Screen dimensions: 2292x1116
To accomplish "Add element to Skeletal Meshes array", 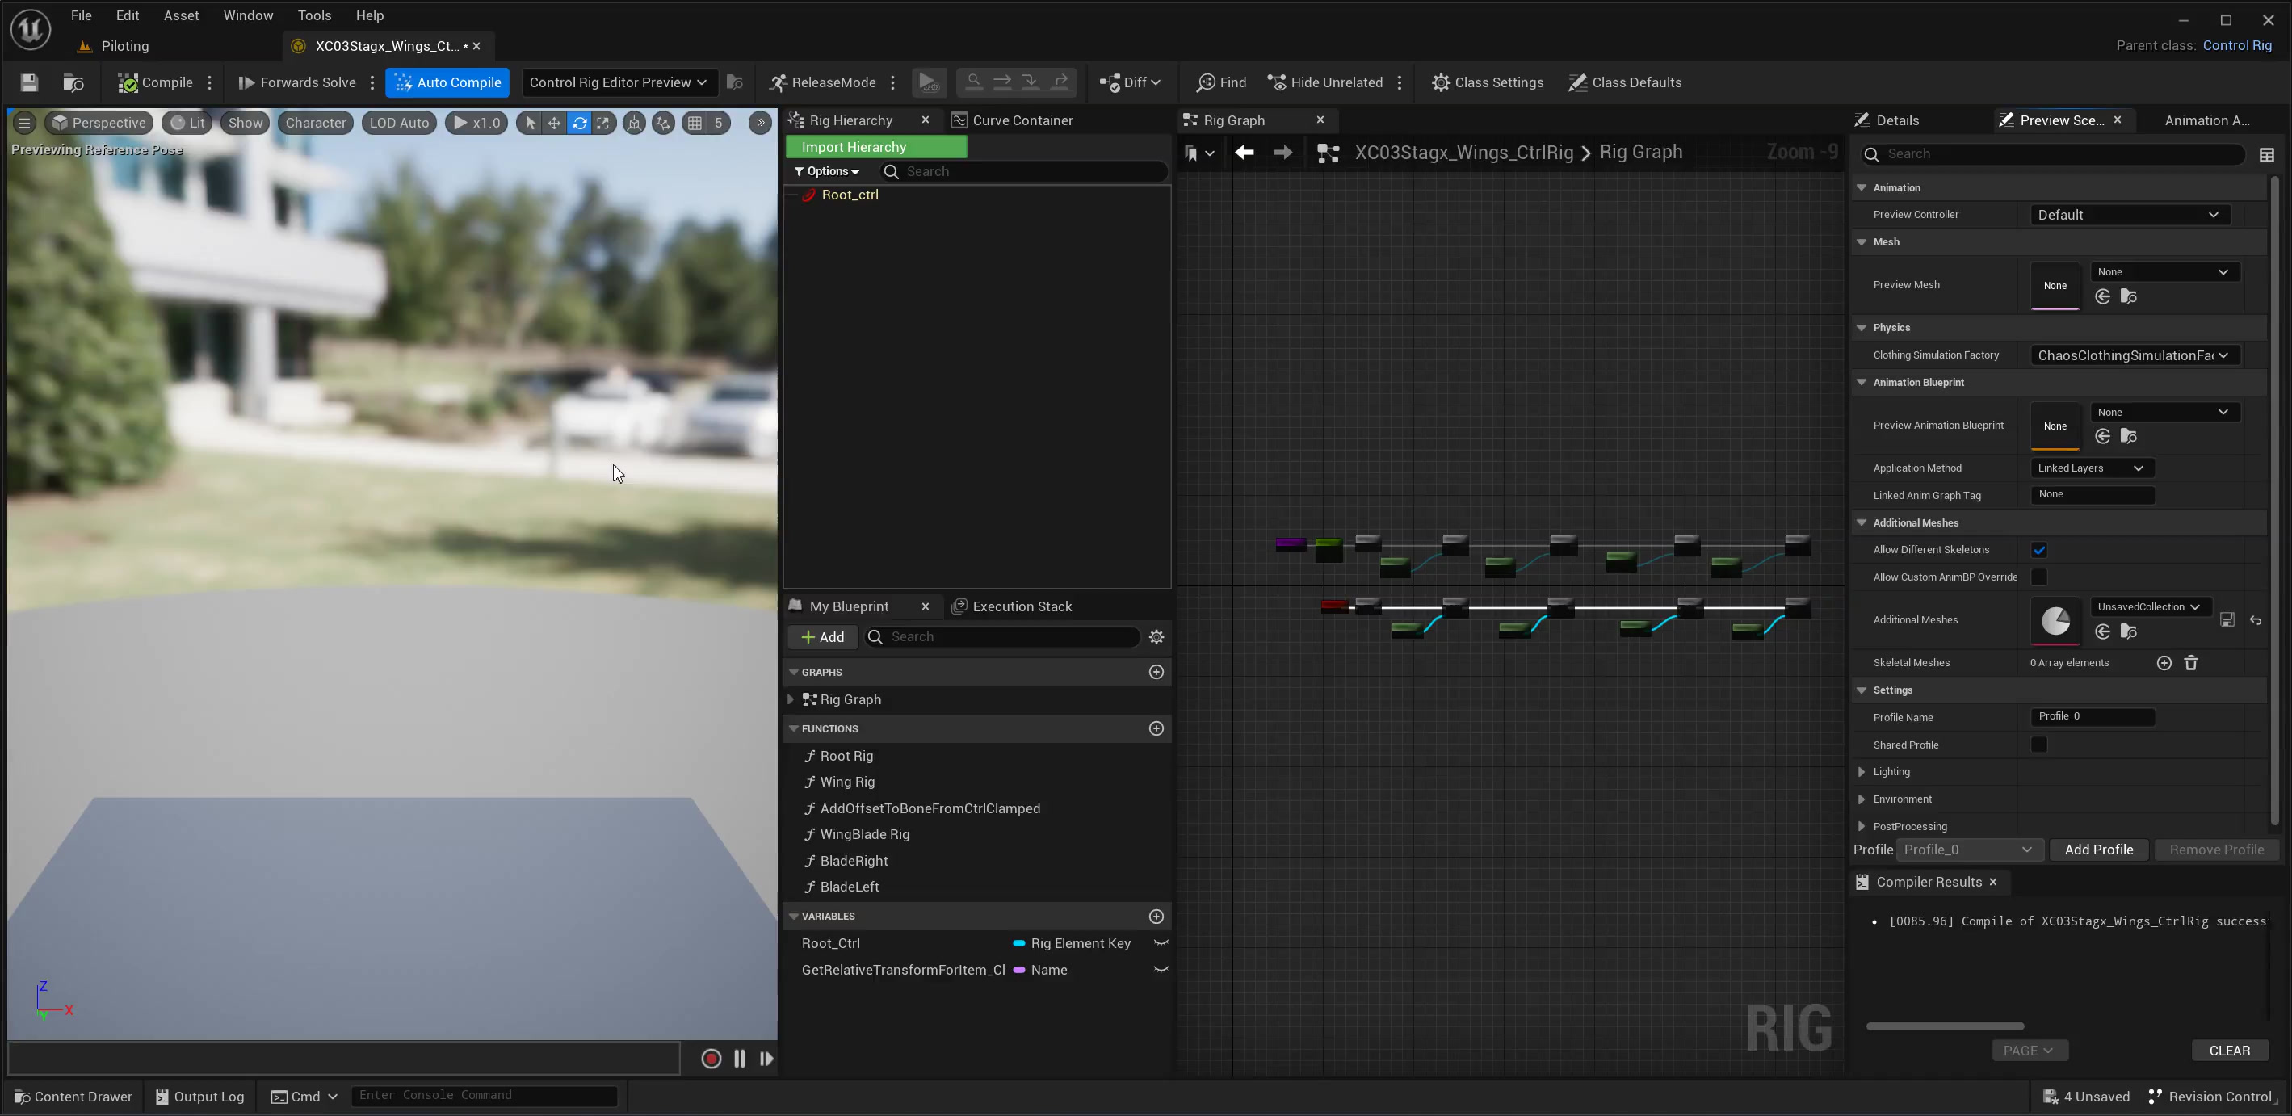I will (2164, 662).
